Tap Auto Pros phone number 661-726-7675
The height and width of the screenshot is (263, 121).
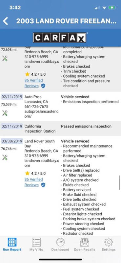(36, 107)
